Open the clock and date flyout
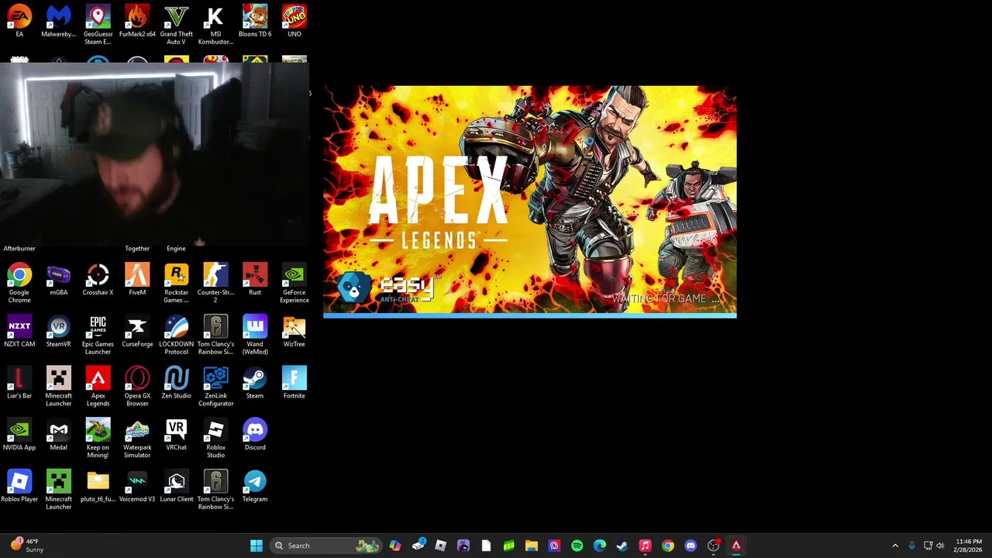 (x=968, y=546)
